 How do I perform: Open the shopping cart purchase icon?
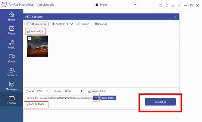tap(161, 5)
